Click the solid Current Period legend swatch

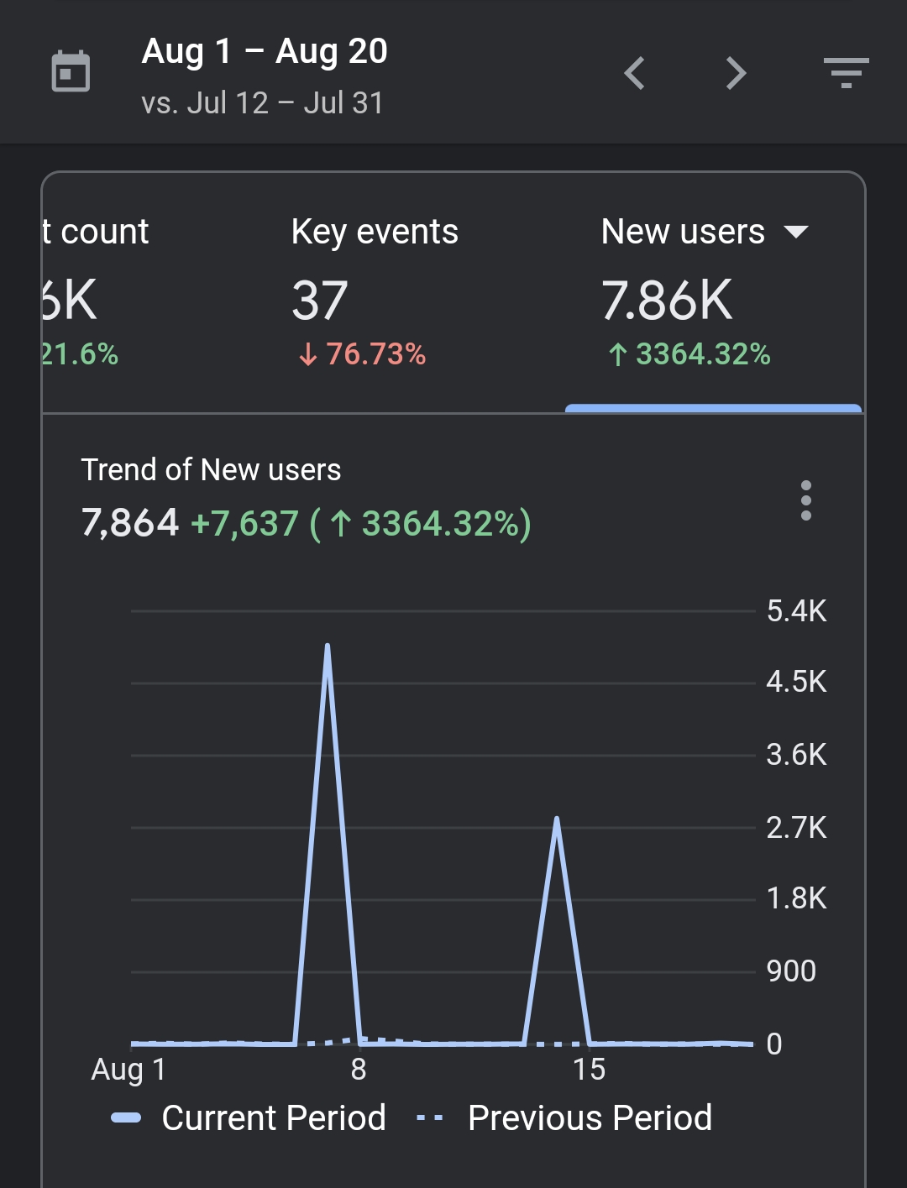(126, 1117)
